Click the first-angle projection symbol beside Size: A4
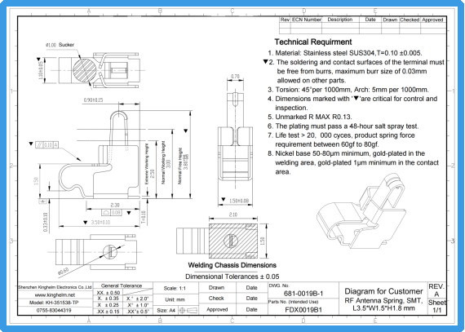Image resolution: width=465 pixels, height=332 pixels. pos(188,310)
